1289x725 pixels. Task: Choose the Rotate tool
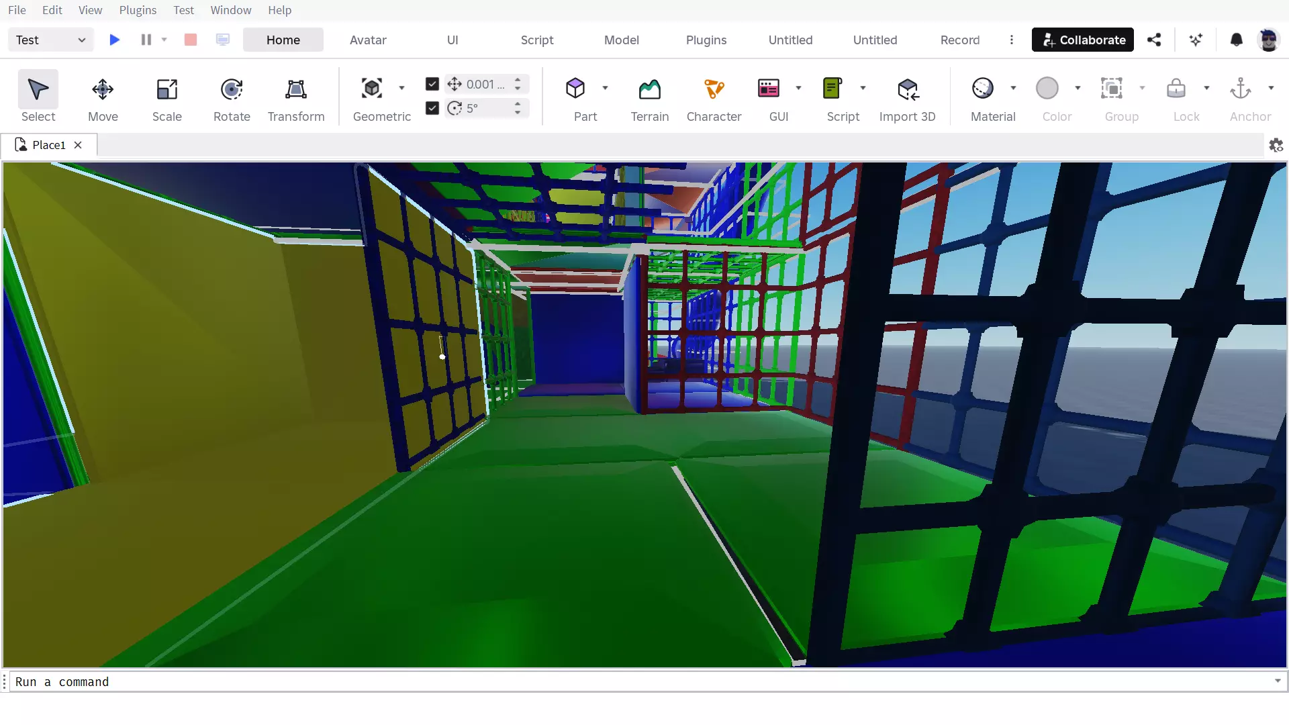[x=232, y=98]
